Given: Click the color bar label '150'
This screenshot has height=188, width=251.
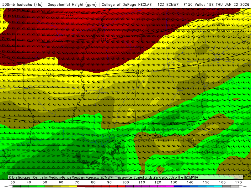Looking at the screenshot, I should point(206,182).
